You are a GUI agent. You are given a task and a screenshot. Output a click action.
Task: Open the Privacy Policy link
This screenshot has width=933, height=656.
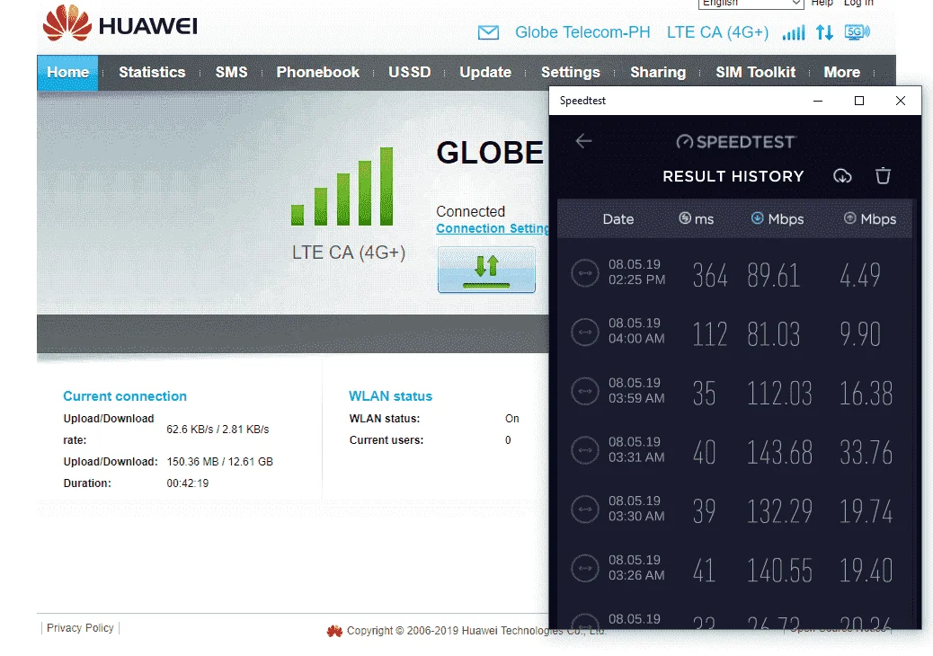[x=80, y=628]
